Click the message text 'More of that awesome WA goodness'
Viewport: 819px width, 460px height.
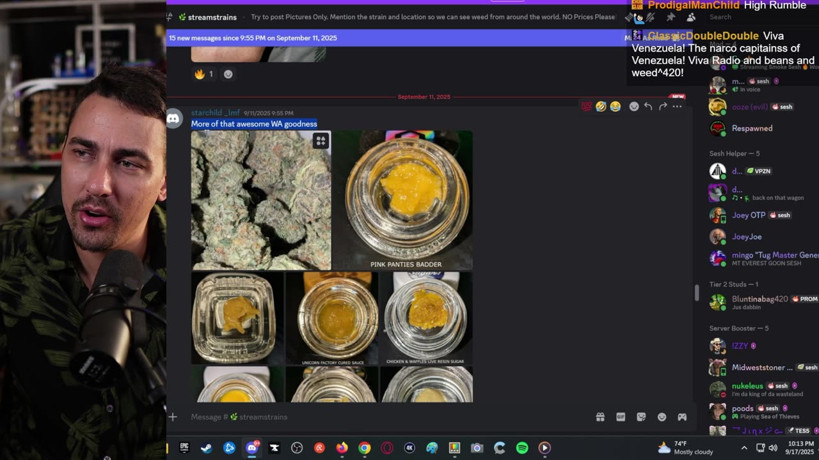254,124
